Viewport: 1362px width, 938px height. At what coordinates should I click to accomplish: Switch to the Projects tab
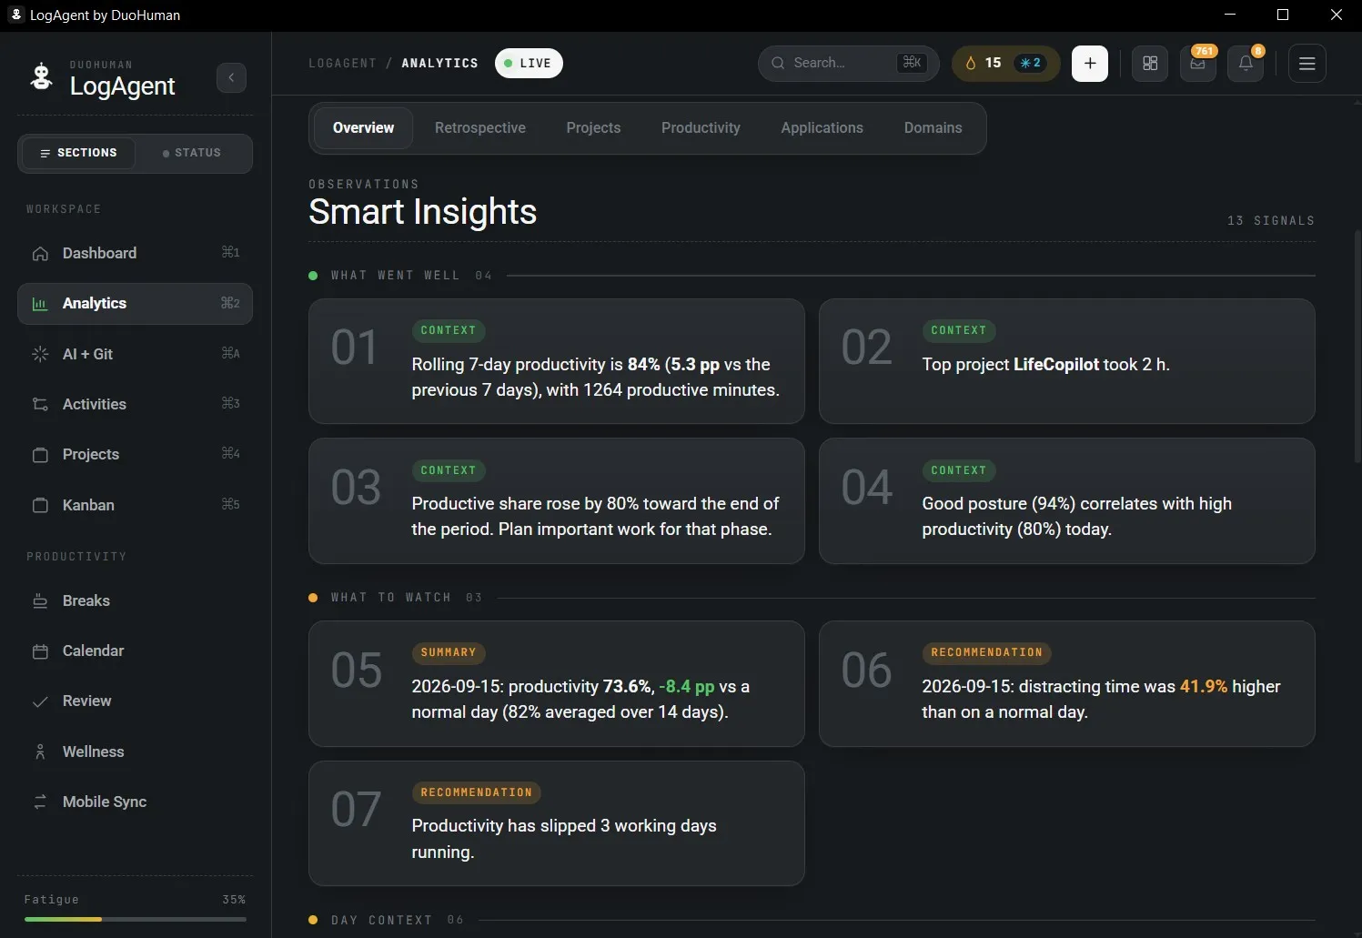click(x=593, y=128)
